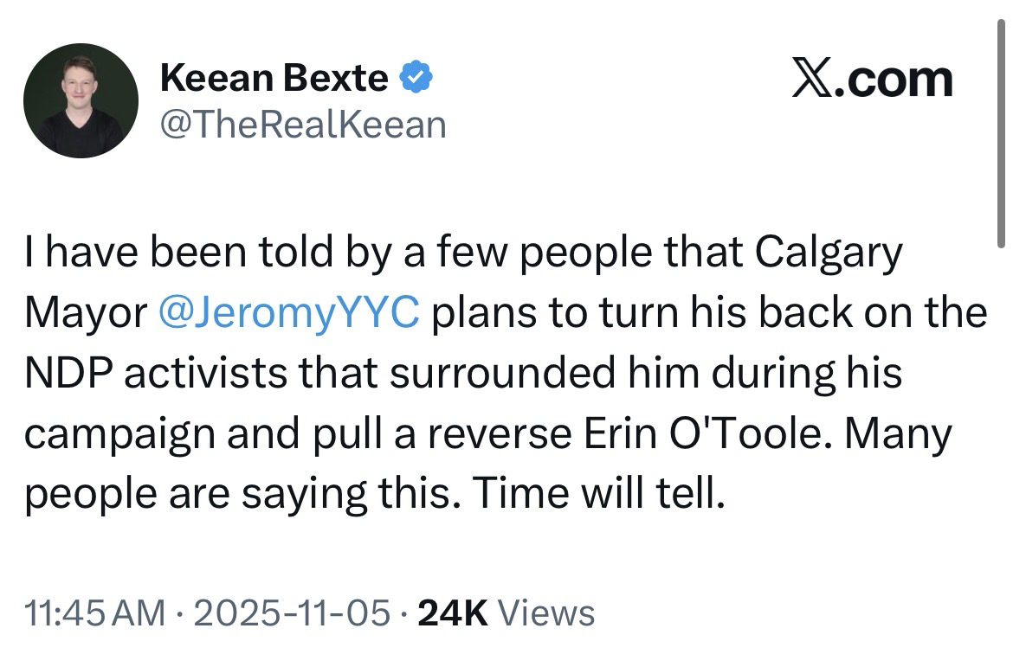Open the Keean Bexte display name
Screen dimensions: 1013x654
(274, 80)
